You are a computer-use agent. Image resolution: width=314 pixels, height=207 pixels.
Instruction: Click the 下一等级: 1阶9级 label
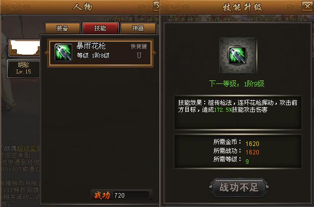(x=236, y=83)
